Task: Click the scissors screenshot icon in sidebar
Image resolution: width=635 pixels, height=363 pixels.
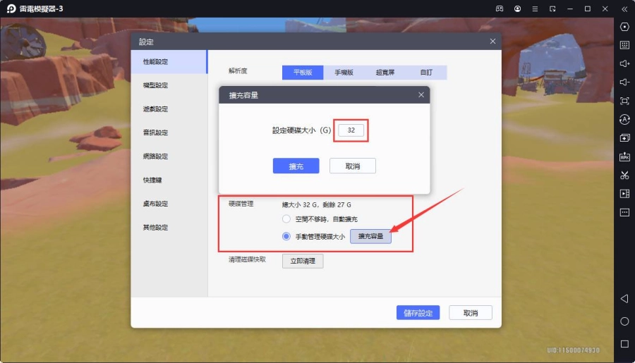Action: (x=624, y=176)
